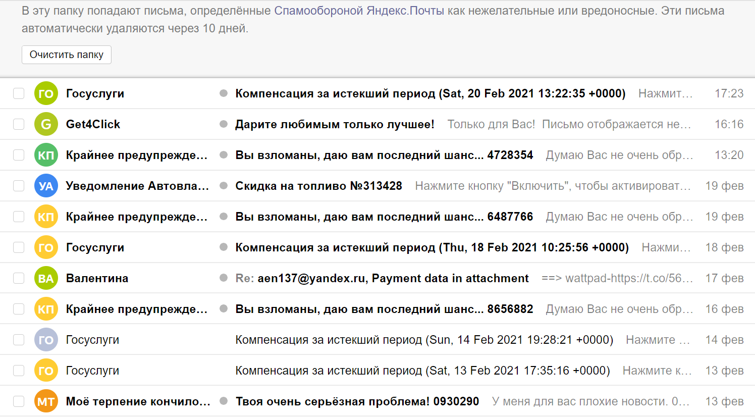Image resolution: width=755 pixels, height=419 pixels.
Task: Toggle unread dot on Твоя очень серьёзная проблема
Action: tap(224, 401)
